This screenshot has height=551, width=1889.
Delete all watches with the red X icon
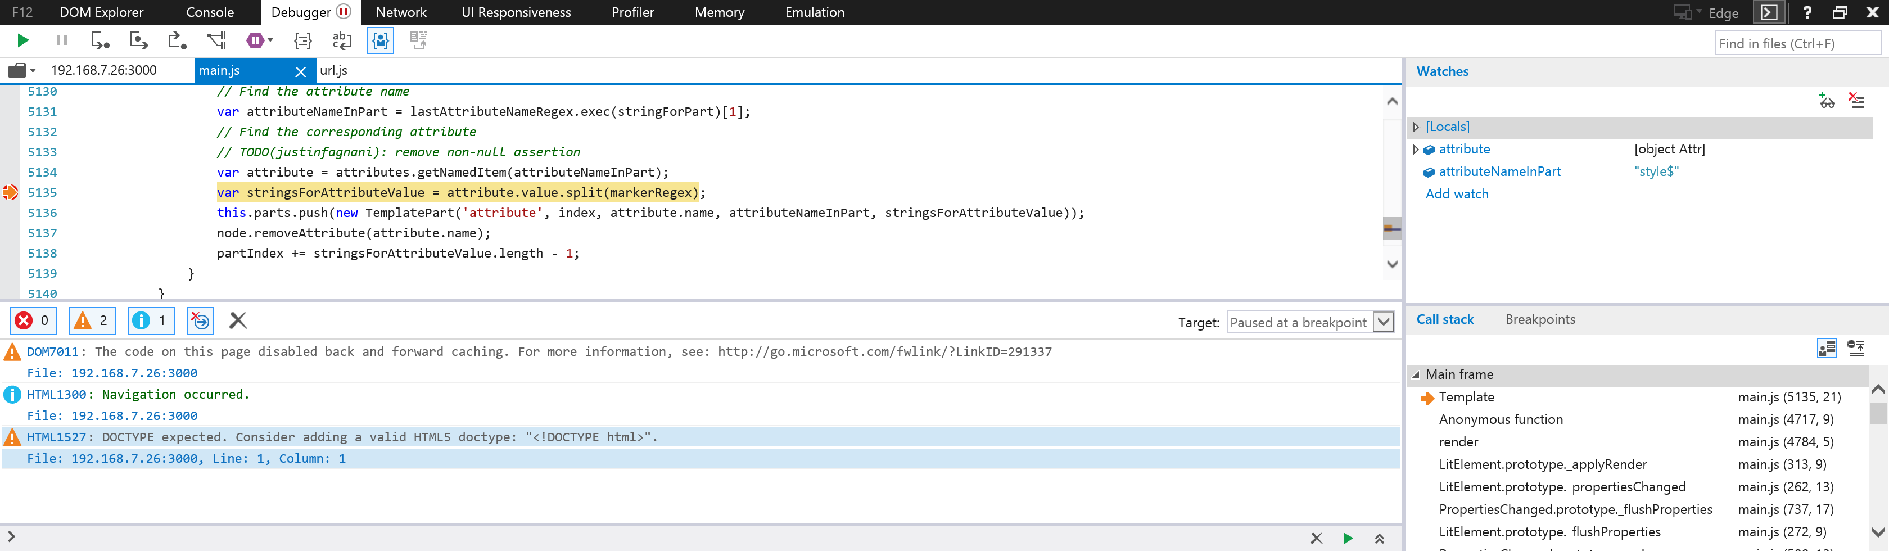pyautogui.click(x=1858, y=101)
